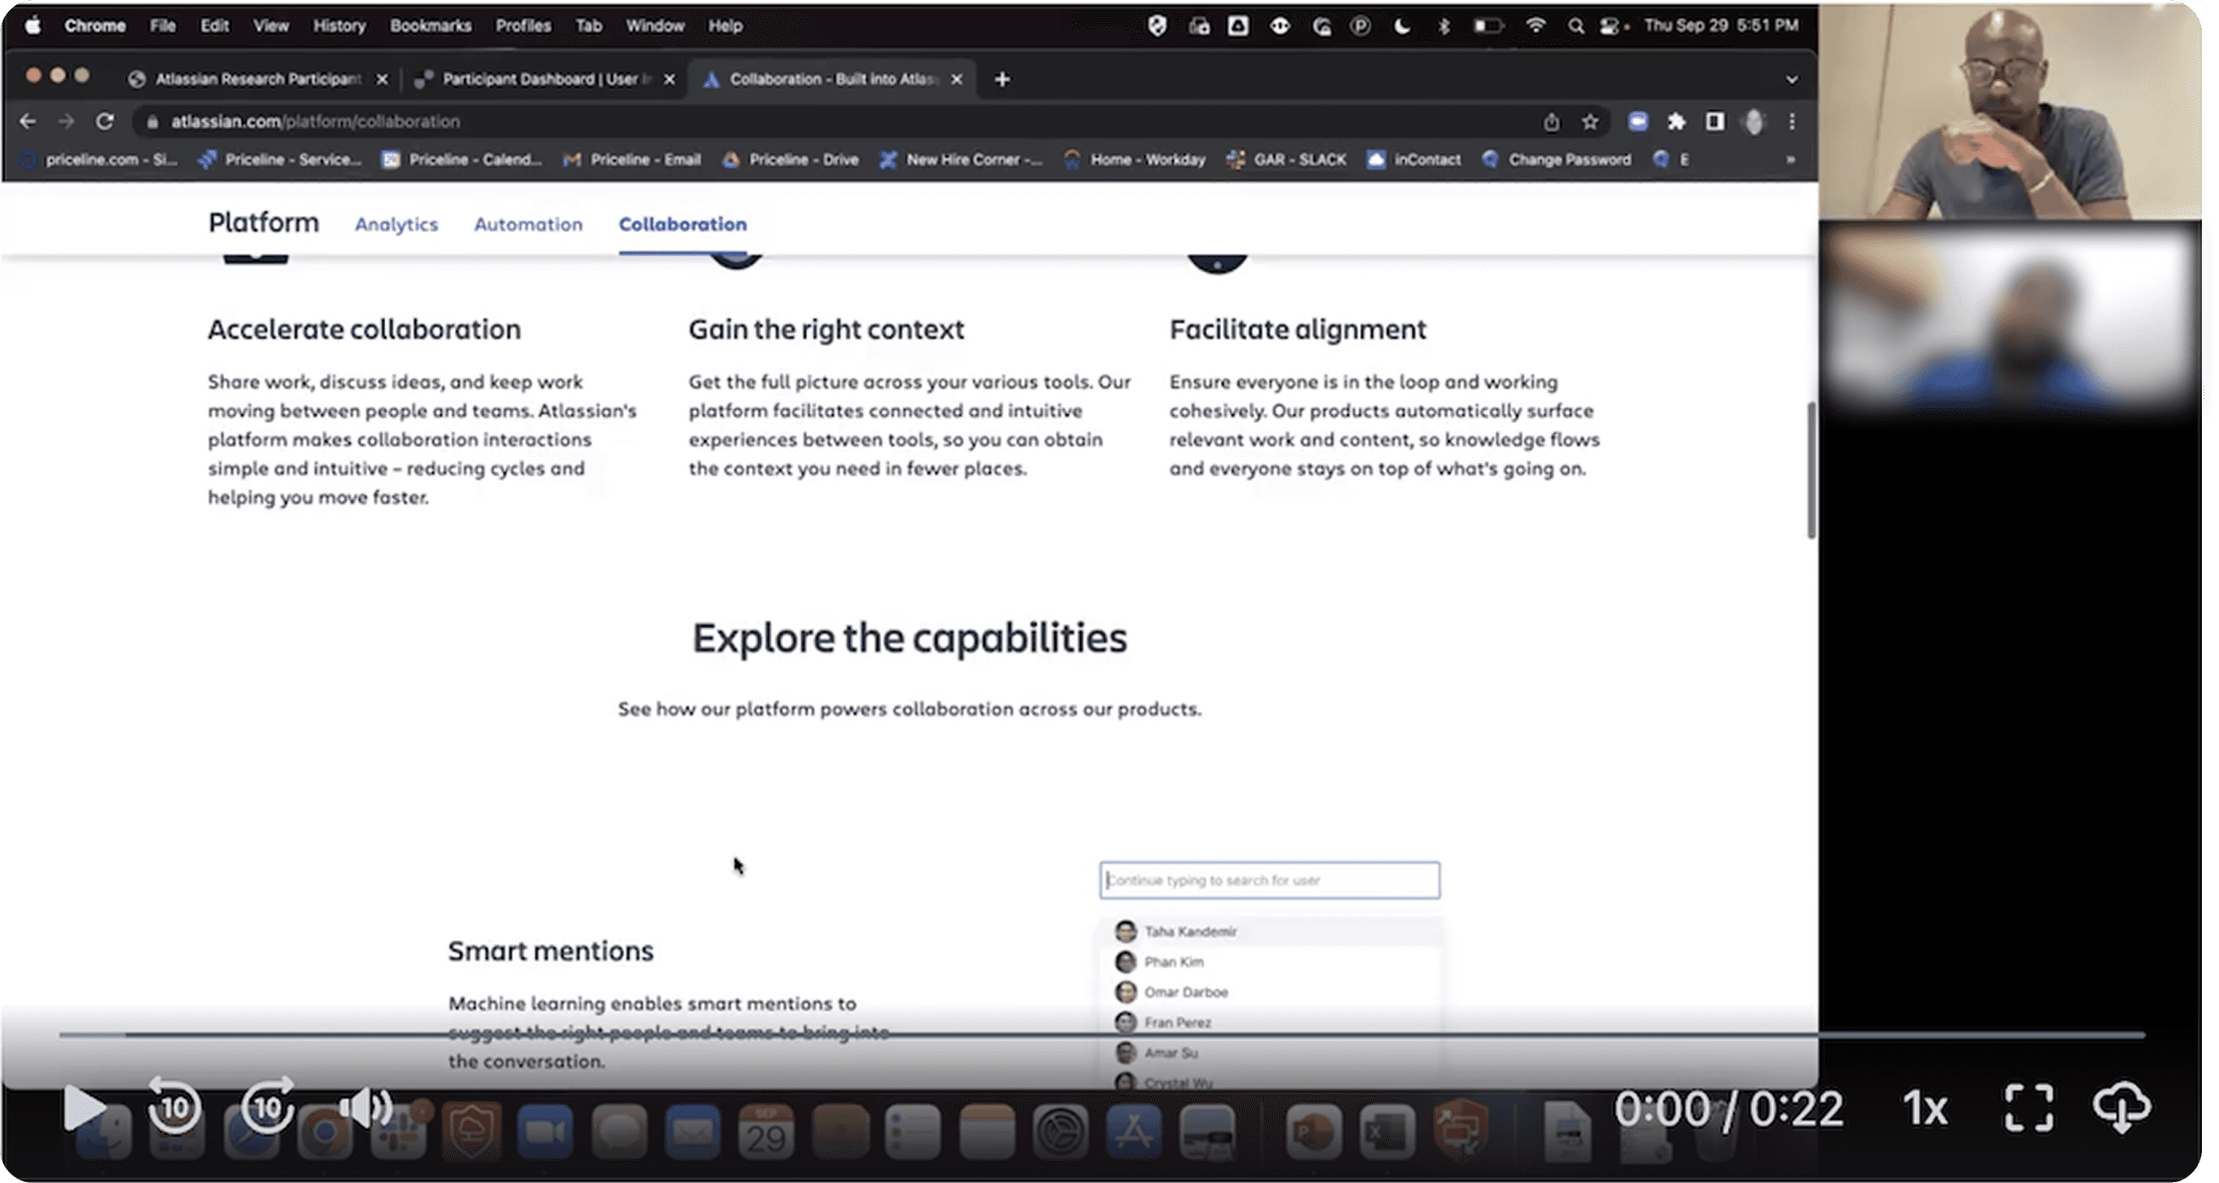Close the Participant Dashboard tab
Image resolution: width=2219 pixels, height=1183 pixels.
coord(669,79)
